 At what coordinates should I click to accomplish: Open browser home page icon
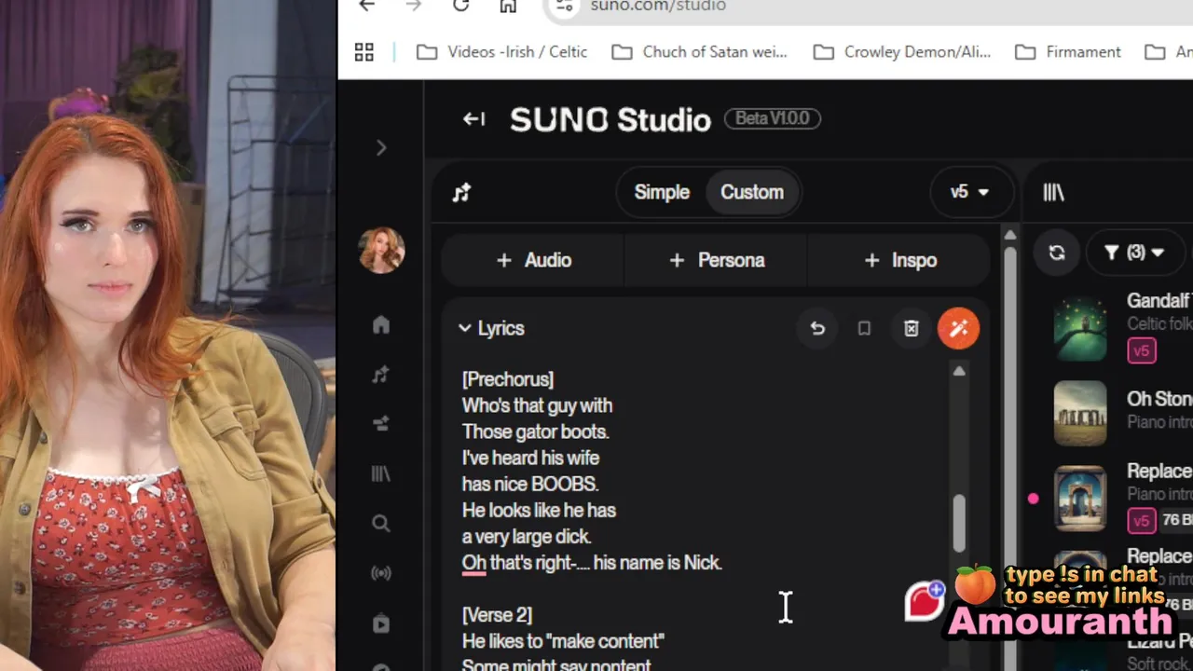click(x=507, y=6)
